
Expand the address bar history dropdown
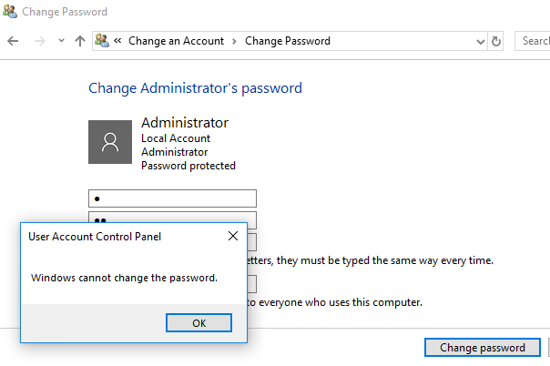pos(481,41)
